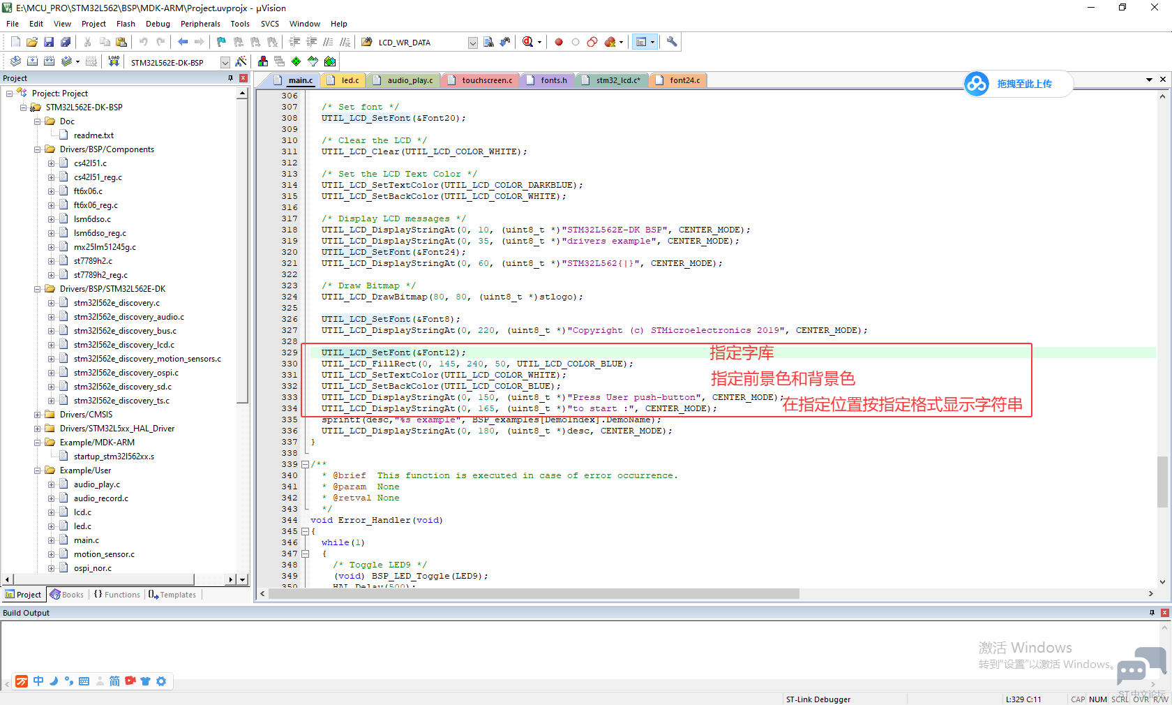Select readme.txt in the Doc folder

93,135
